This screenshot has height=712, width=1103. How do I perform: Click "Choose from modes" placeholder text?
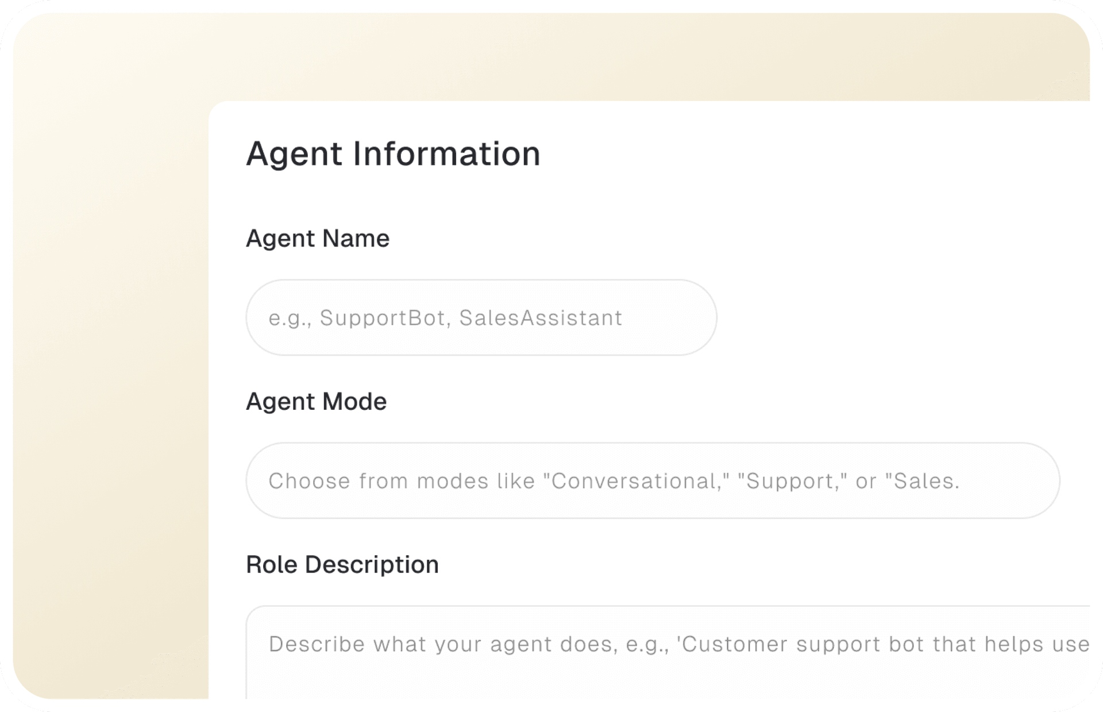click(x=378, y=482)
